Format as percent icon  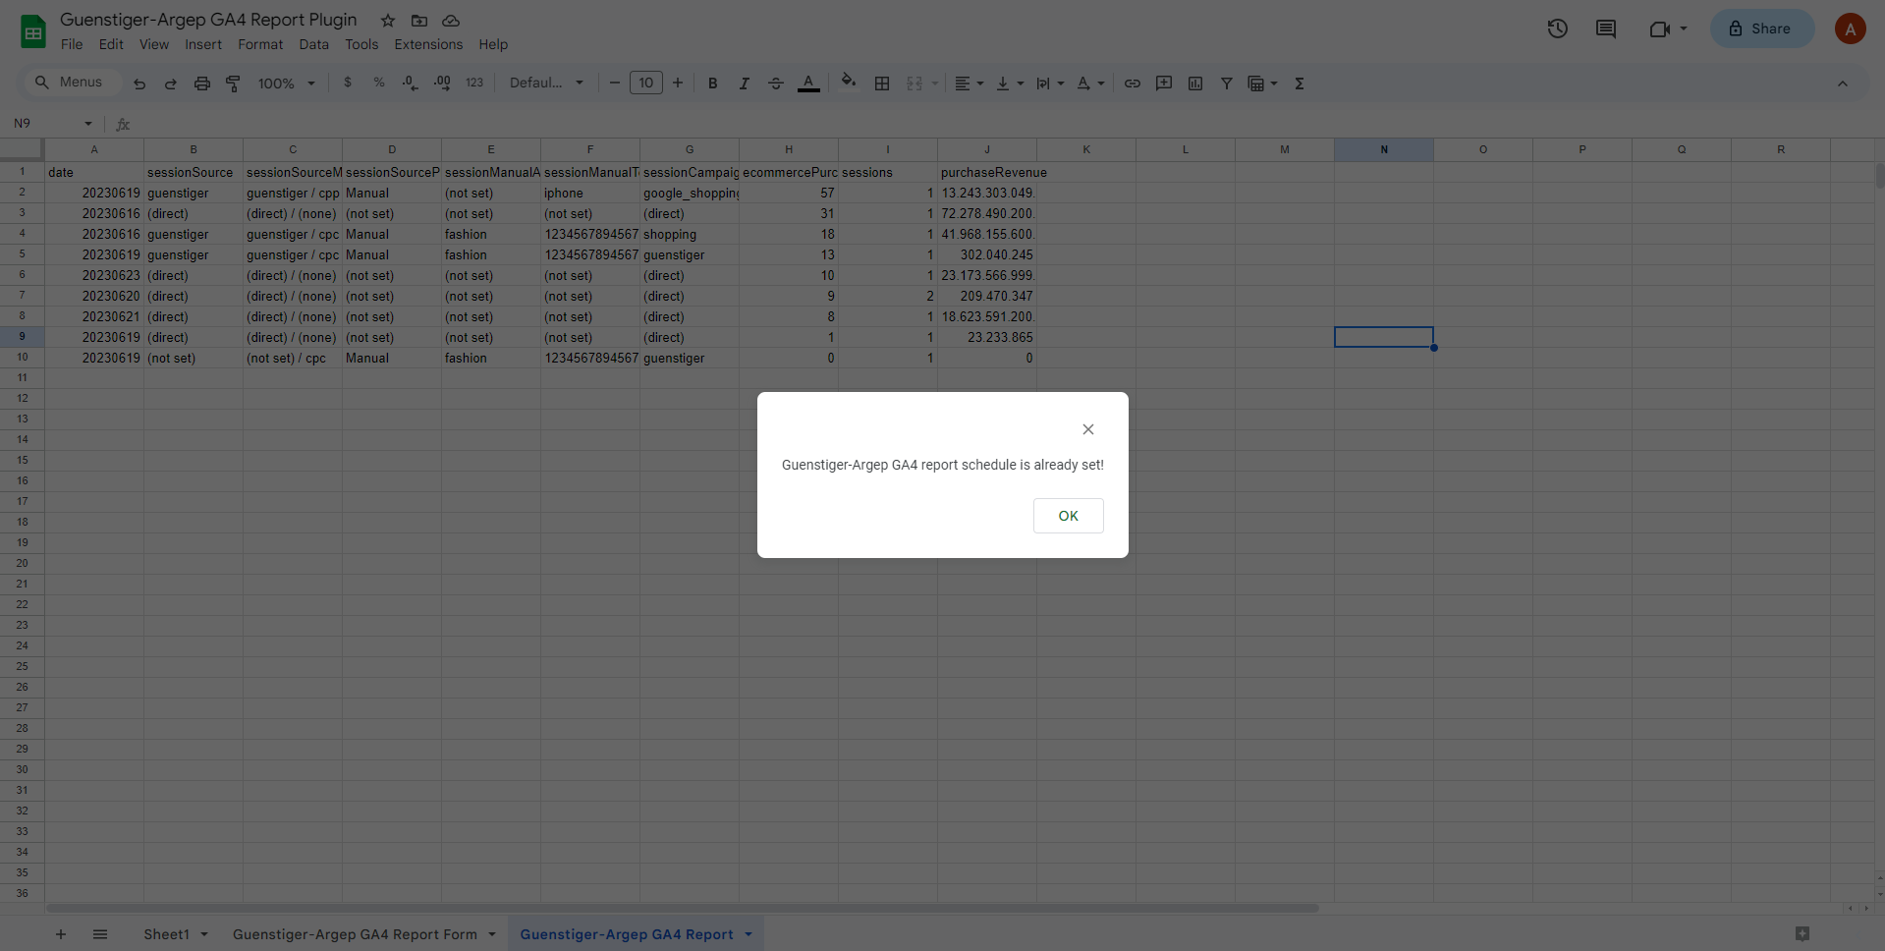pos(379,83)
